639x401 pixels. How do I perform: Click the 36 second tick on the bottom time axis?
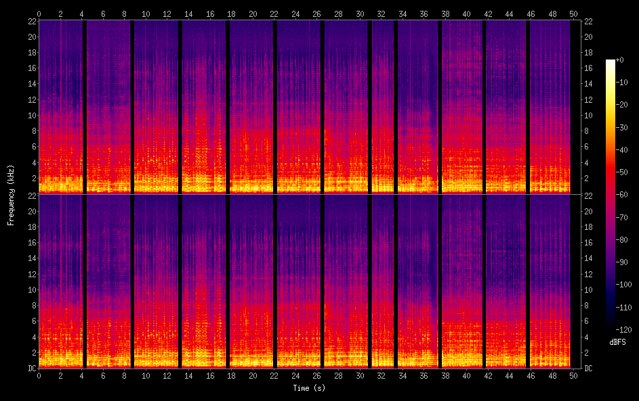point(424,375)
